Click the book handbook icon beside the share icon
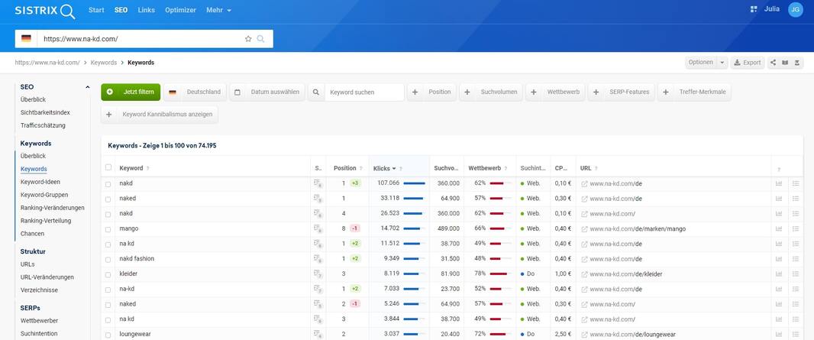This screenshot has width=814, height=340. (x=785, y=63)
